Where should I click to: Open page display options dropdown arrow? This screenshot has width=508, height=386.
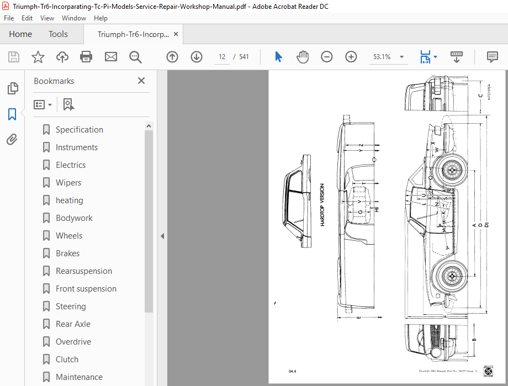coord(436,57)
